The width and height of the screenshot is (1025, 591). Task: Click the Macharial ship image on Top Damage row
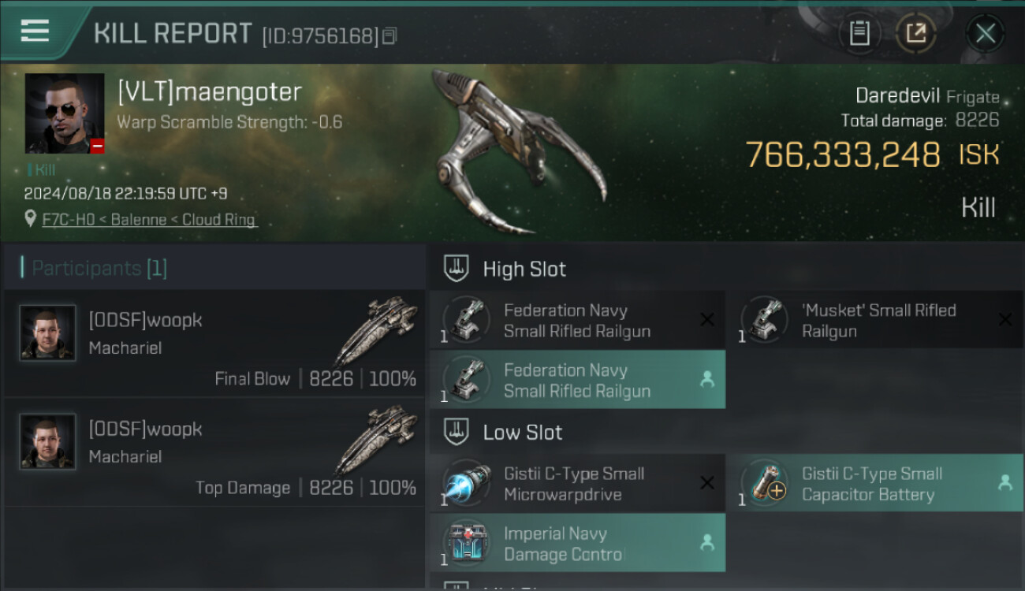376,440
